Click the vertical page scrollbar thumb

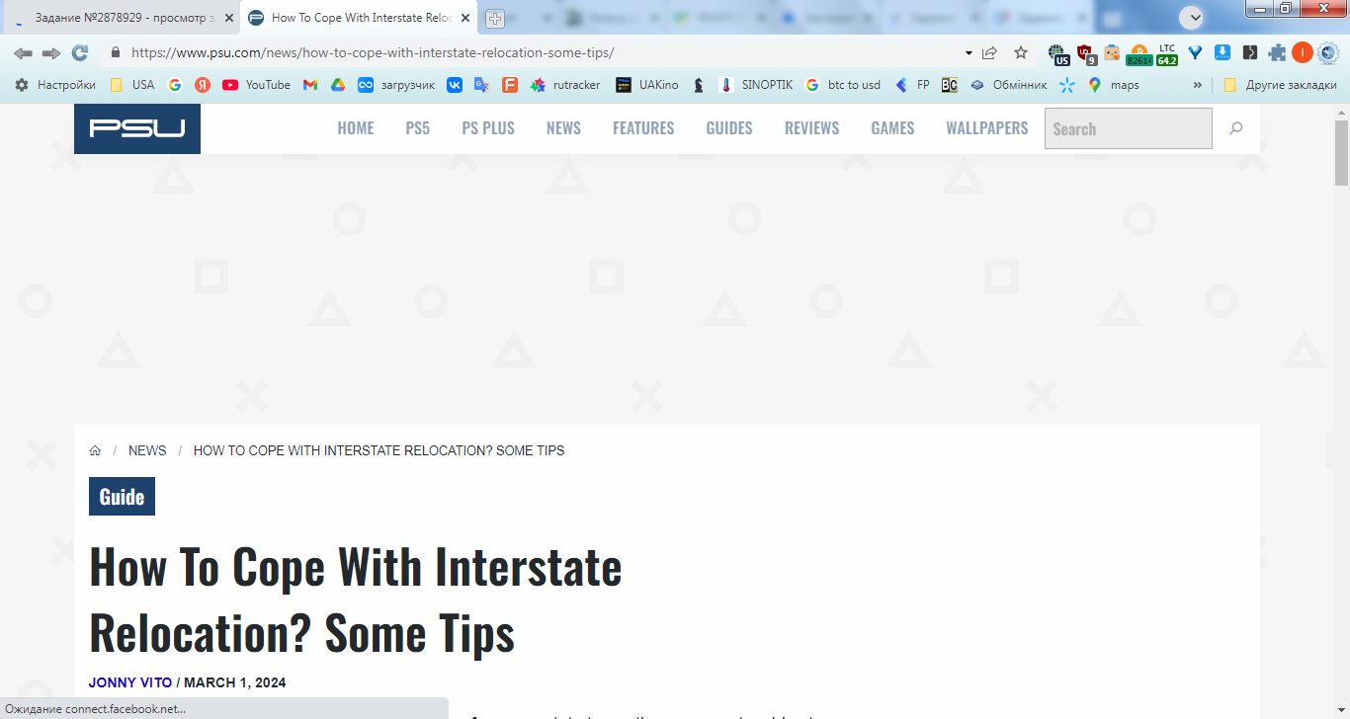click(1341, 153)
